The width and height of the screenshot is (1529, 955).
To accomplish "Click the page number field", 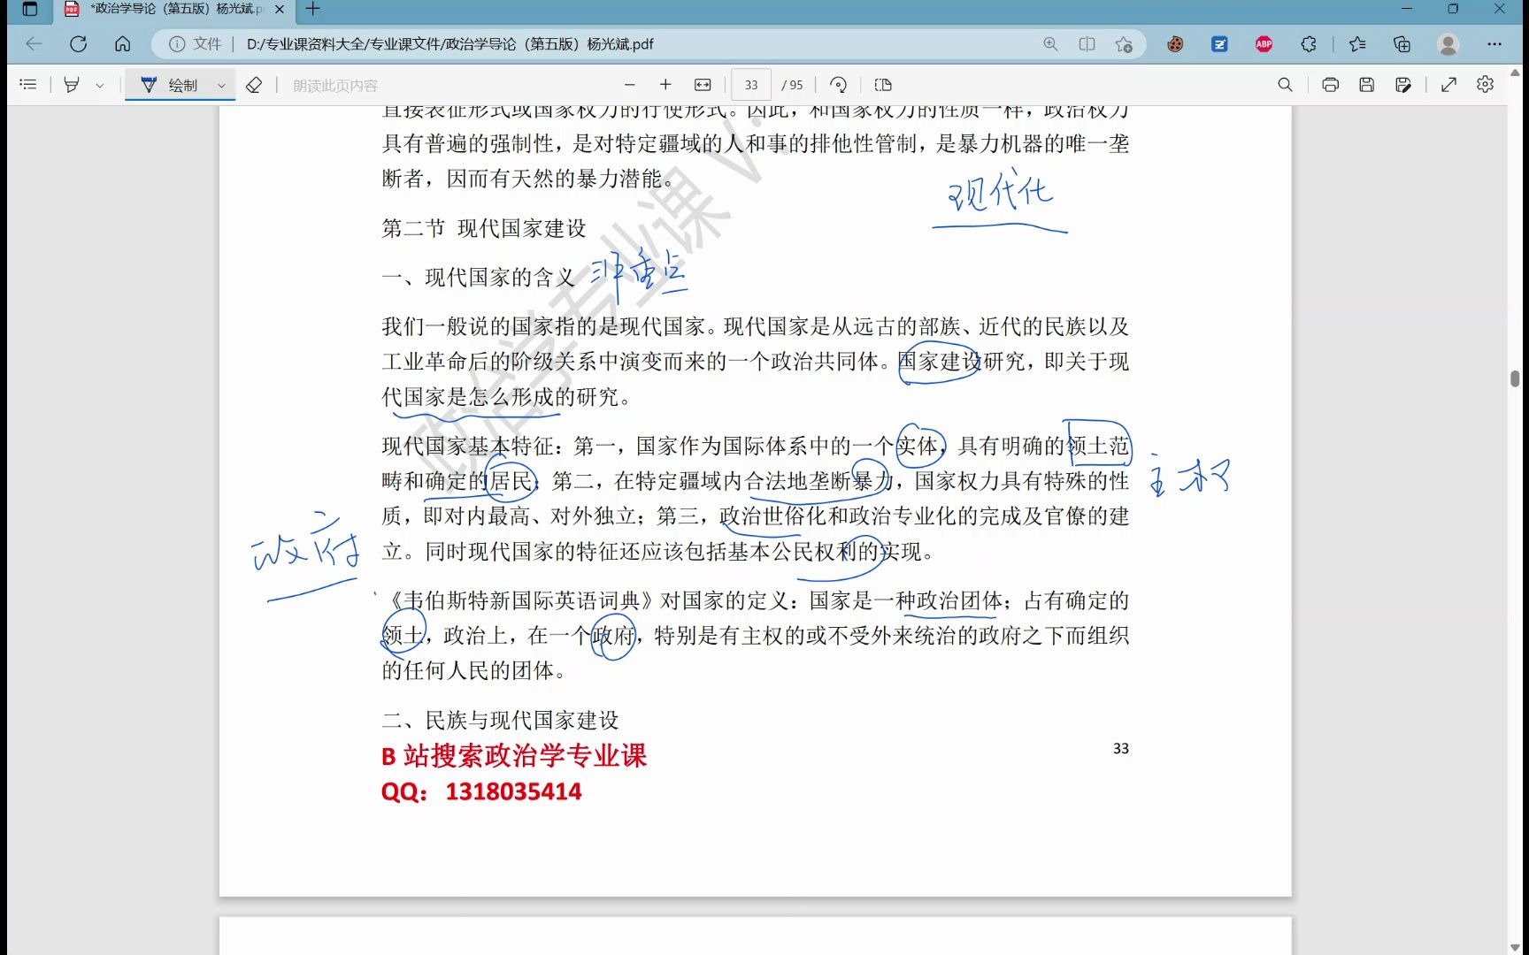I will (x=751, y=85).
